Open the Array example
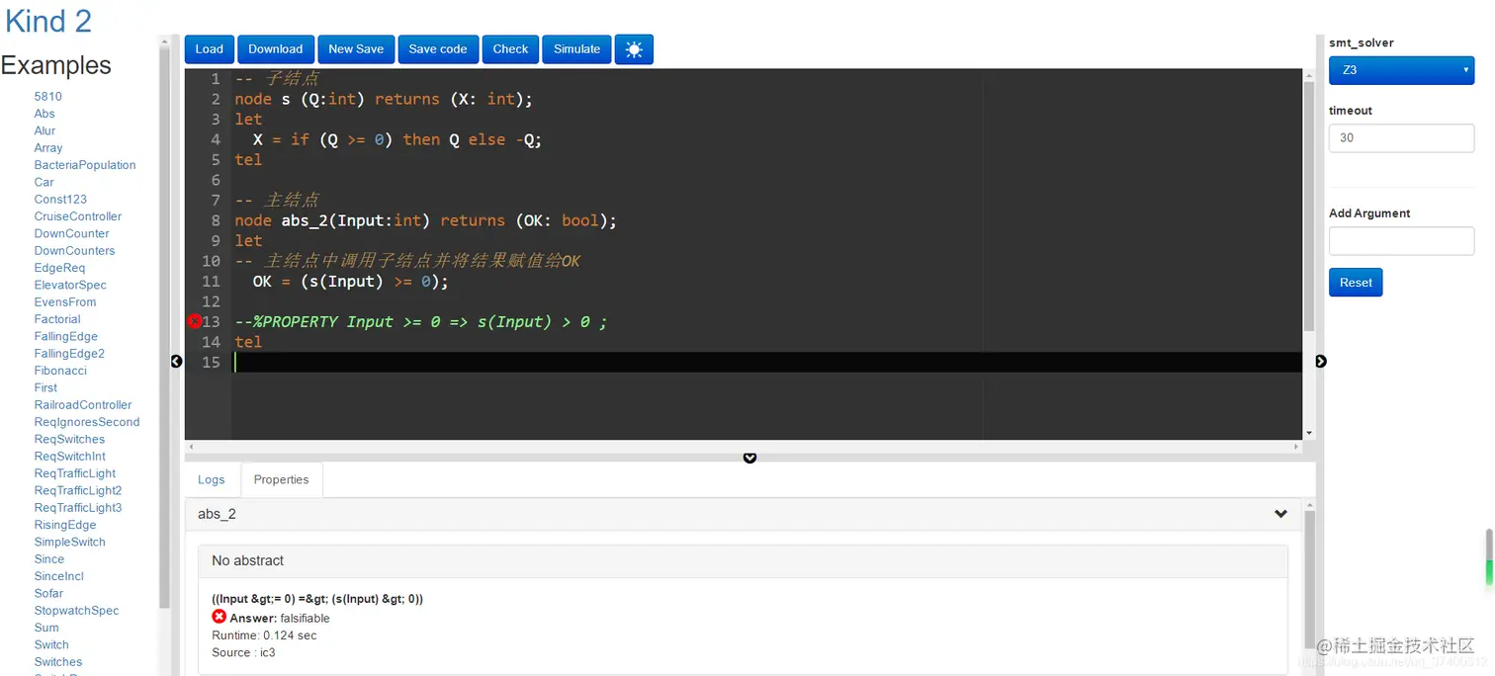This screenshot has width=1495, height=676. (x=48, y=148)
